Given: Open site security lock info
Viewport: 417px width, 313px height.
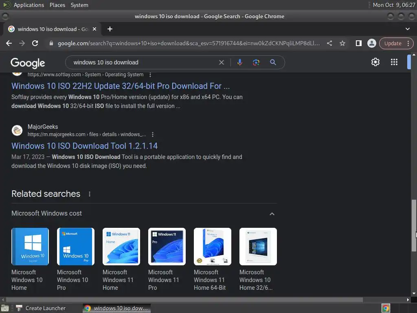Looking at the screenshot, I should (51, 43).
